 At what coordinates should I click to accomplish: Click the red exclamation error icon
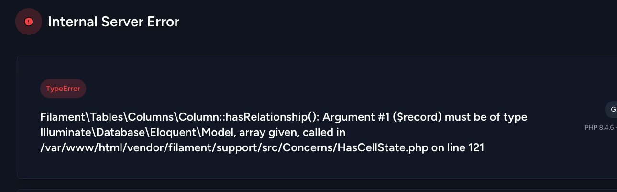29,22
